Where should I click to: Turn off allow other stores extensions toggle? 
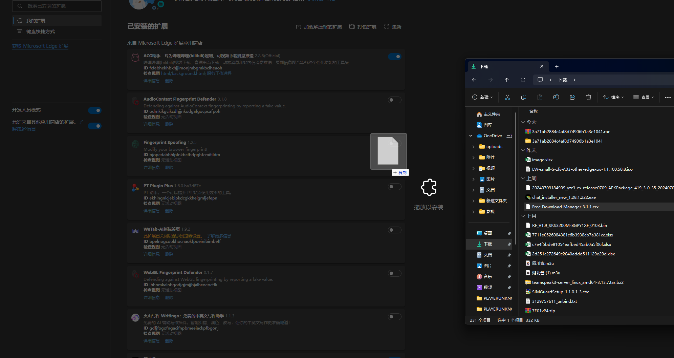[x=94, y=126]
